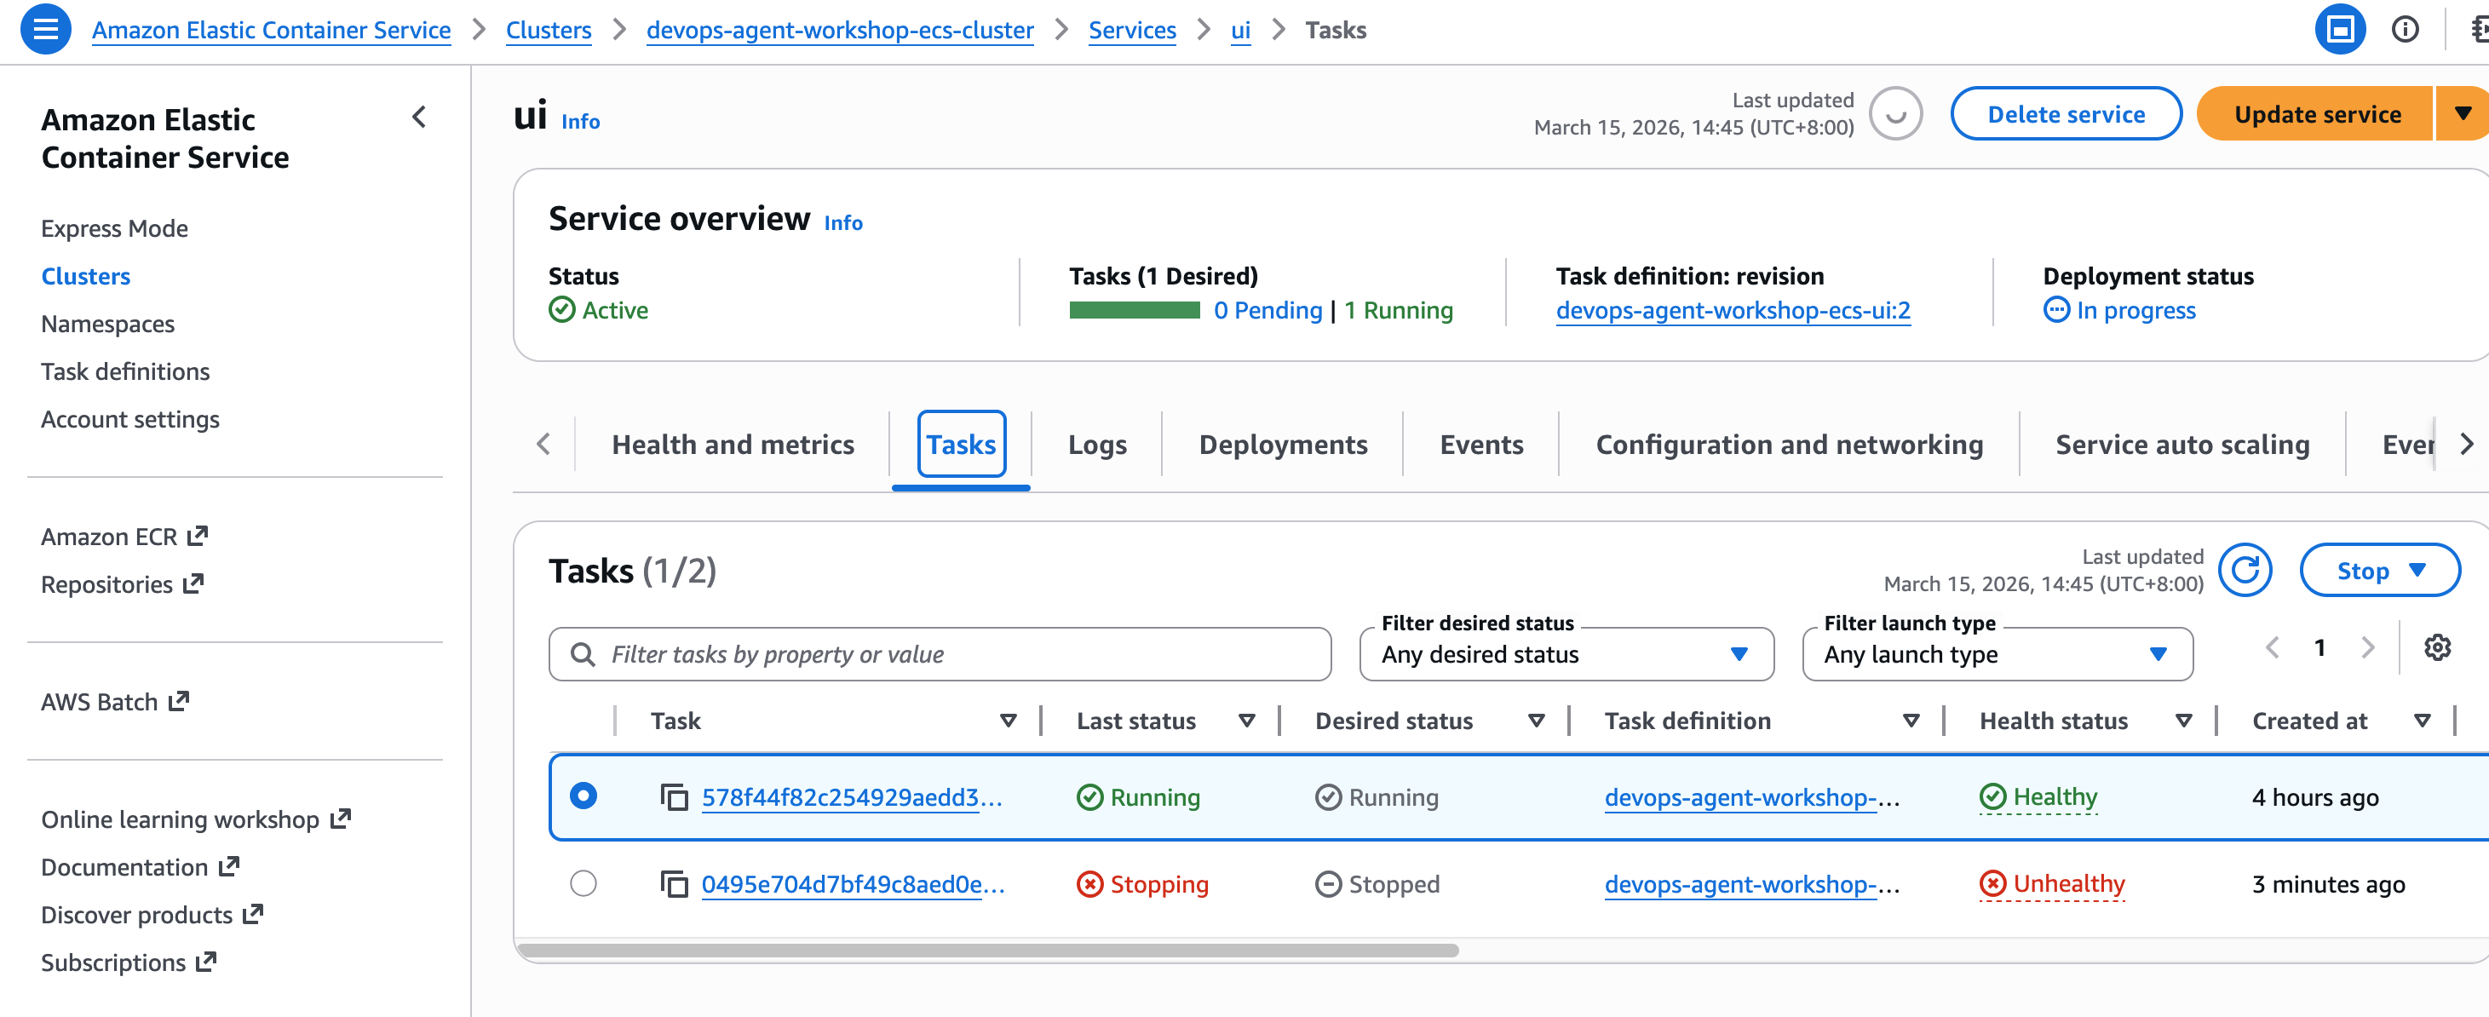Switch to the Logs tab
Viewport: 2489px width, 1017px height.
coord(1096,445)
